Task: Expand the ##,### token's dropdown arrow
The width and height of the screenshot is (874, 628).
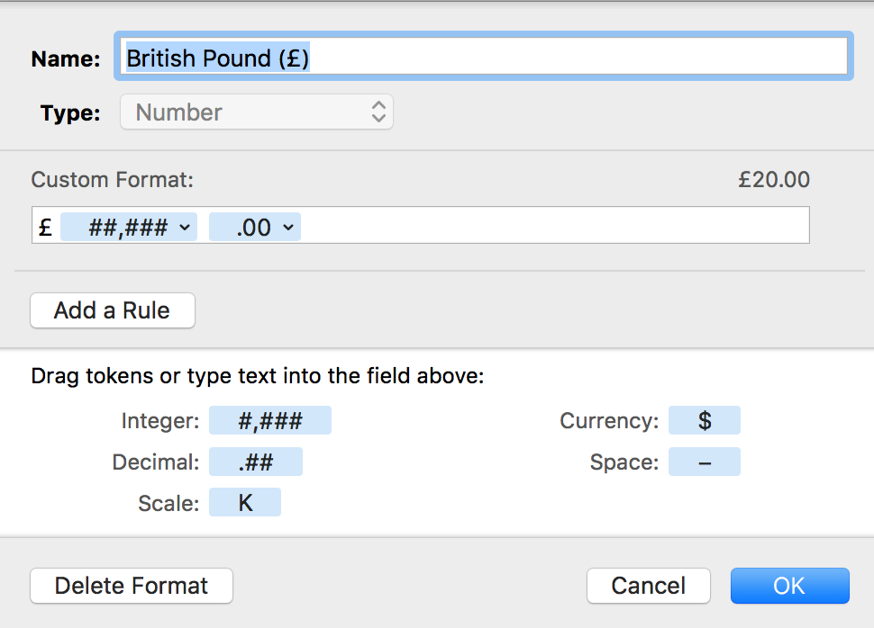Action: click(186, 228)
